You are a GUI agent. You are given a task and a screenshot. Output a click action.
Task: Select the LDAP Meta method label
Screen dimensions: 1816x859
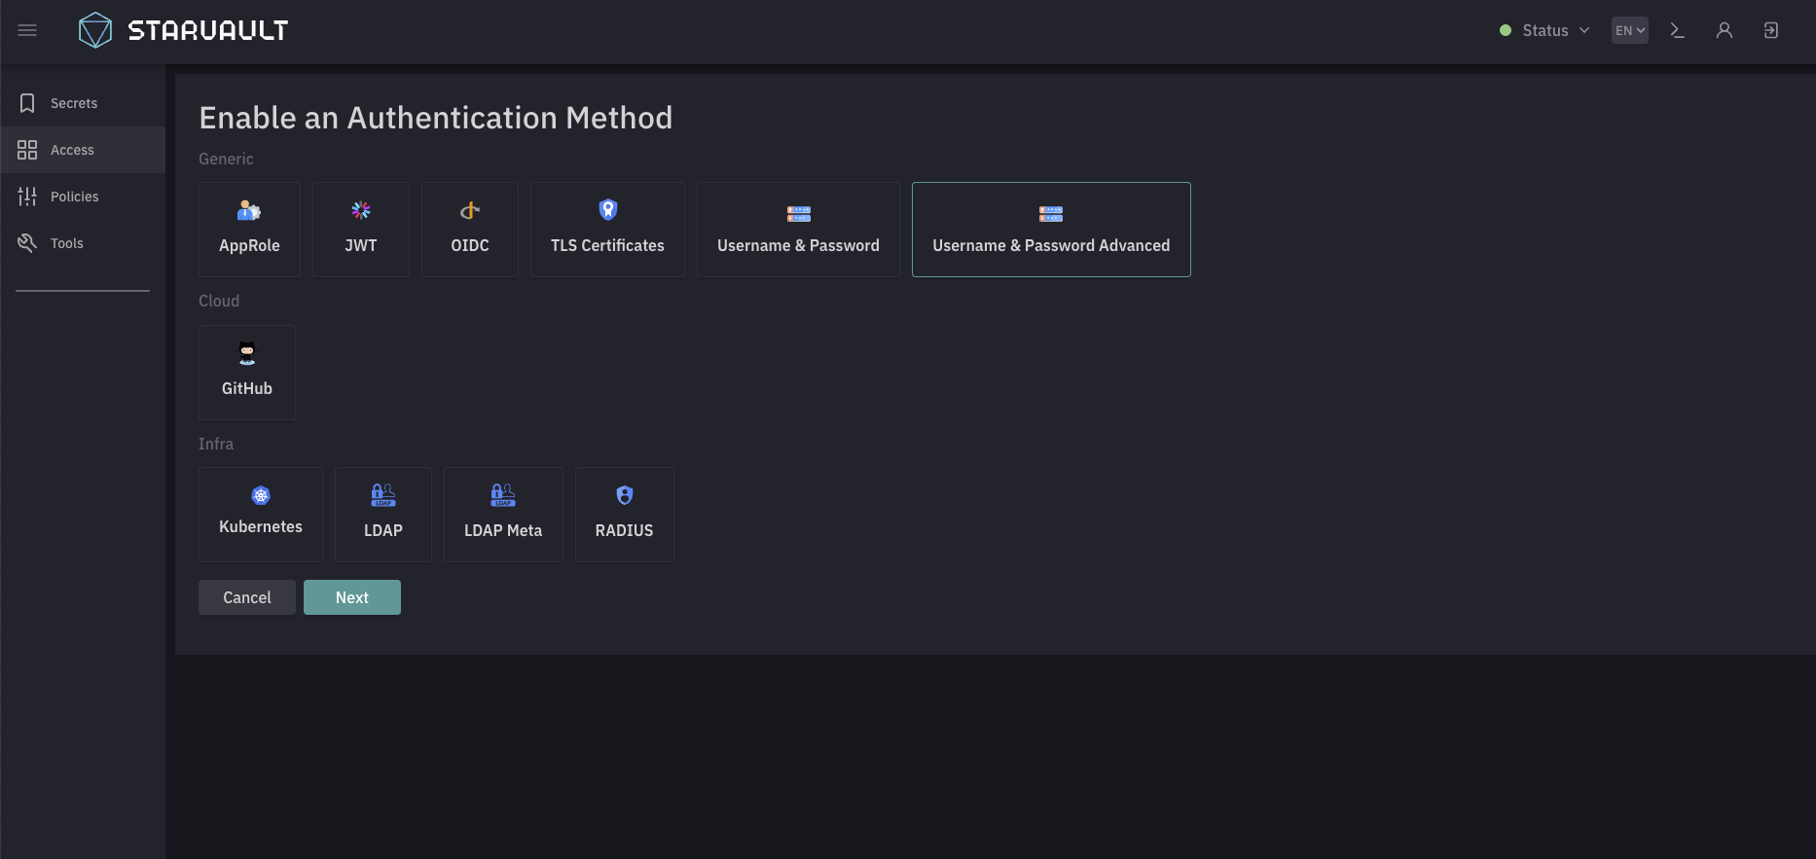click(x=503, y=530)
